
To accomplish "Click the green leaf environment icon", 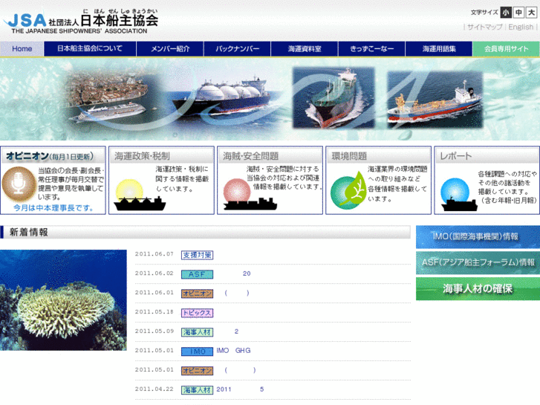I will click(348, 190).
